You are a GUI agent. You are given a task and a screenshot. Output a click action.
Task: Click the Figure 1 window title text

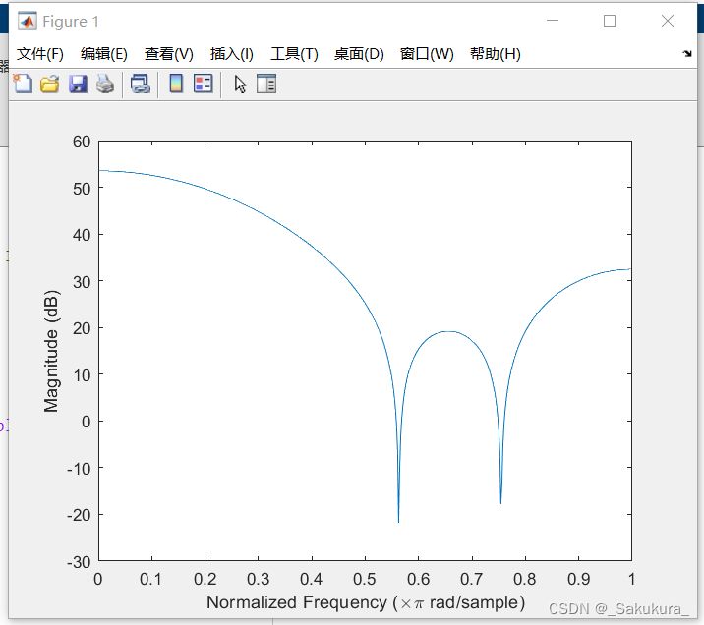click(71, 21)
